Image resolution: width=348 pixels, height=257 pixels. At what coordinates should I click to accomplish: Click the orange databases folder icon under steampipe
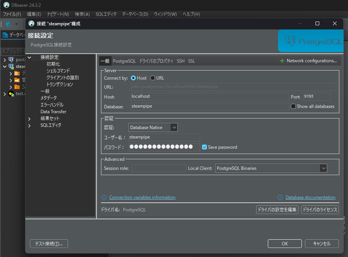click(x=17, y=74)
